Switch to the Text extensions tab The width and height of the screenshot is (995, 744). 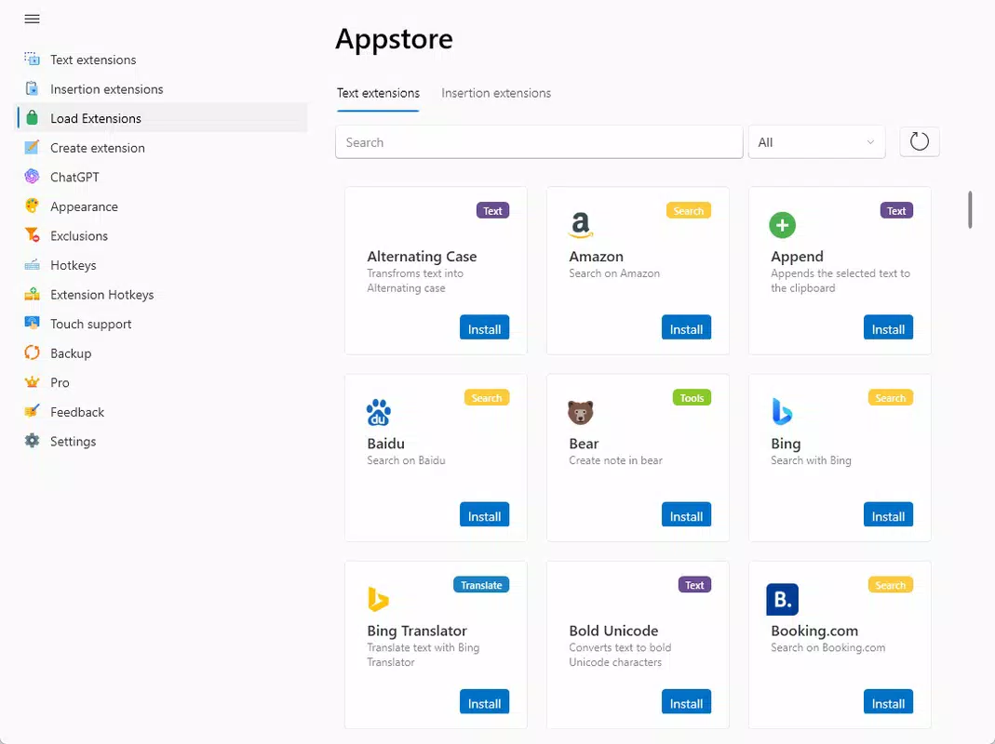click(378, 93)
